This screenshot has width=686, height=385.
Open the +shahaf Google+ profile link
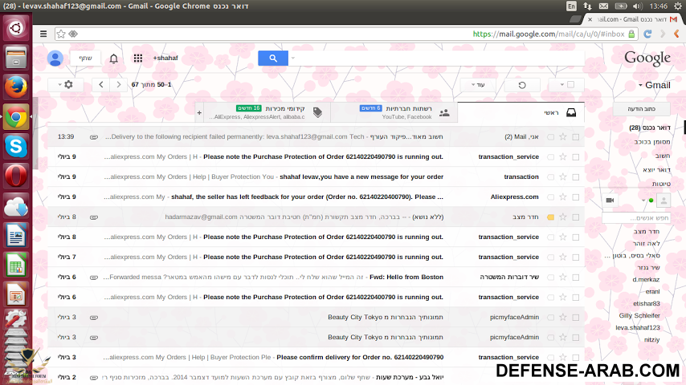click(x=165, y=59)
